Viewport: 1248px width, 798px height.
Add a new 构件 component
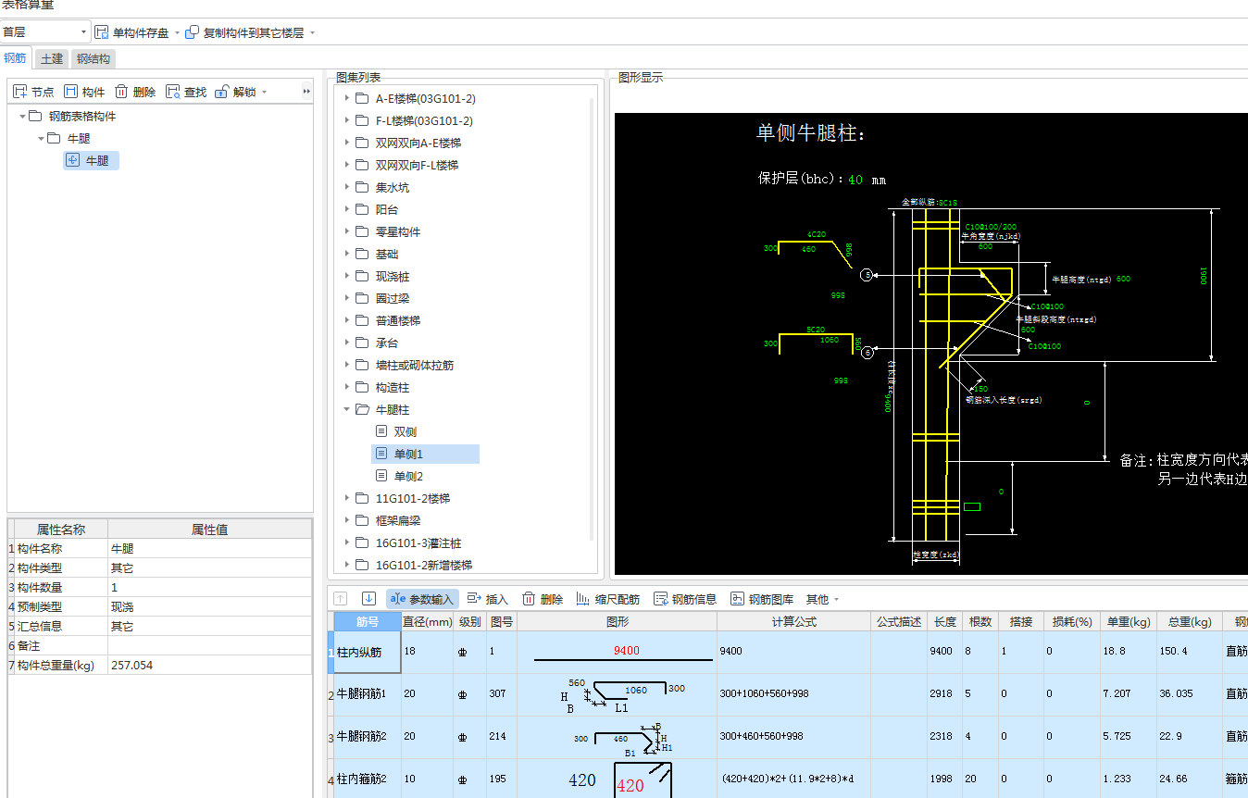pos(84,92)
